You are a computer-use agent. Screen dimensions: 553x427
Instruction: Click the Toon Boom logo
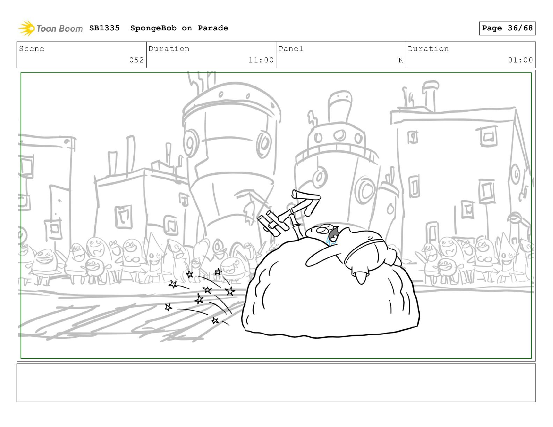(x=51, y=28)
